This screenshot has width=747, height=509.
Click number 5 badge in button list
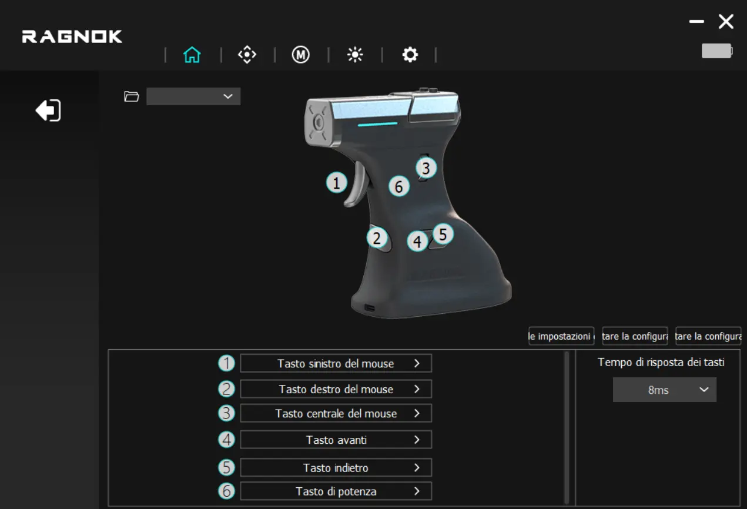click(x=226, y=468)
